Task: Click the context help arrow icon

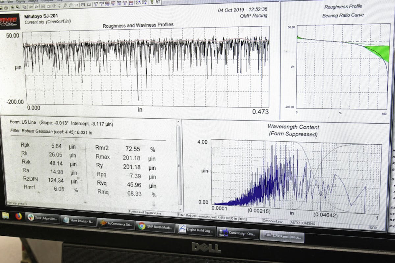Action: click(158, 2)
